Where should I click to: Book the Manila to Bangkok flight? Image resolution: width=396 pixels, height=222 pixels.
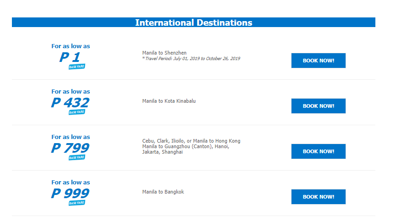point(318,197)
